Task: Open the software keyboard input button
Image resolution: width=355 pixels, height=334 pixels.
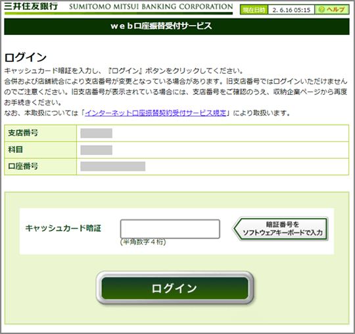Action: (281, 229)
